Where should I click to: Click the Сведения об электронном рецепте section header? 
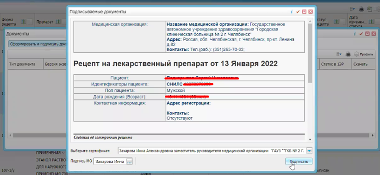click(x=103, y=138)
